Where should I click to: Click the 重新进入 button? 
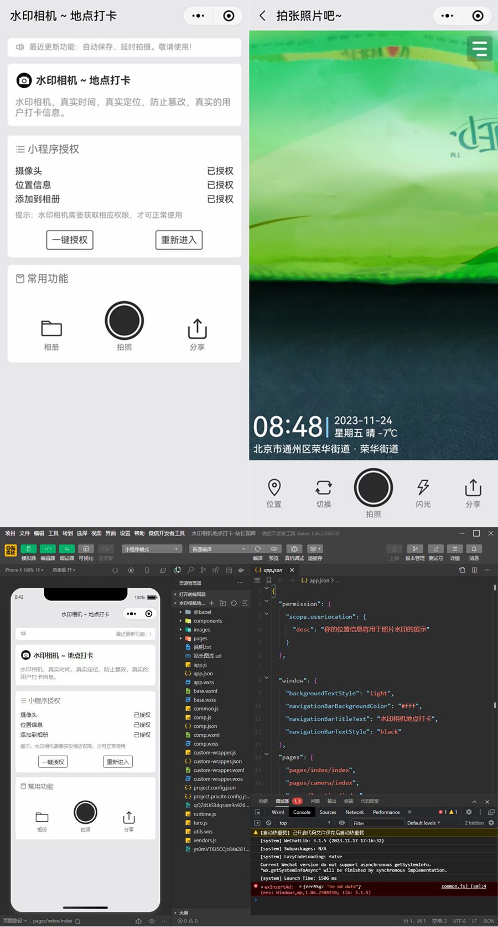(x=179, y=240)
